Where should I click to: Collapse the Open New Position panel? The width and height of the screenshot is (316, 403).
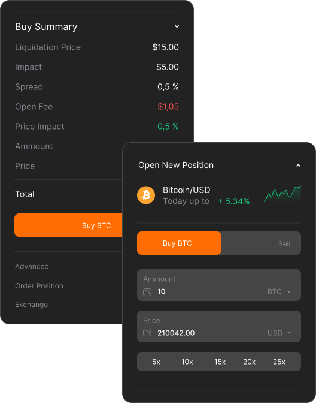(298, 166)
